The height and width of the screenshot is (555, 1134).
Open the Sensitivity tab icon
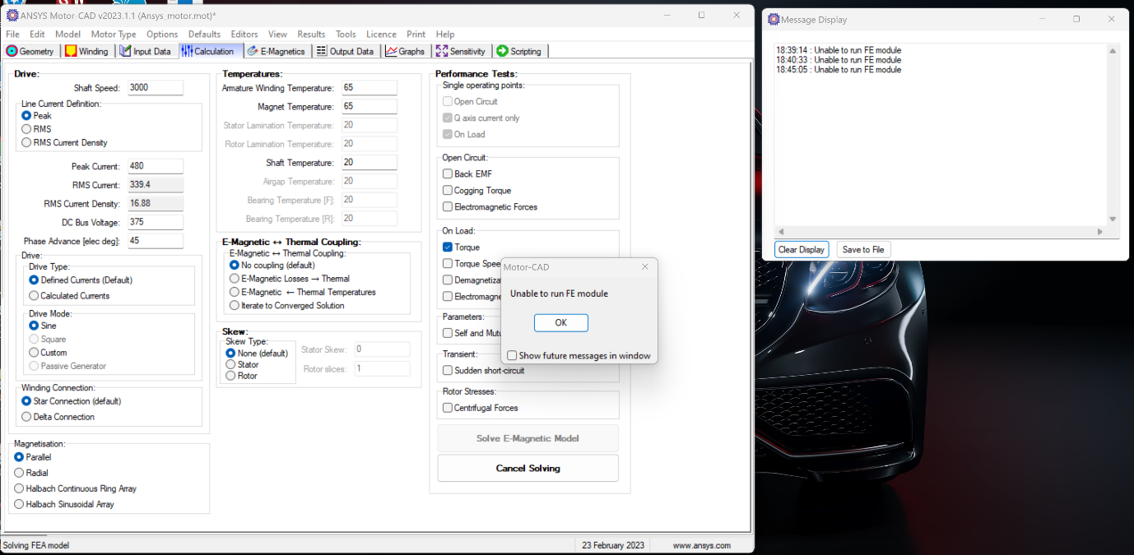442,51
